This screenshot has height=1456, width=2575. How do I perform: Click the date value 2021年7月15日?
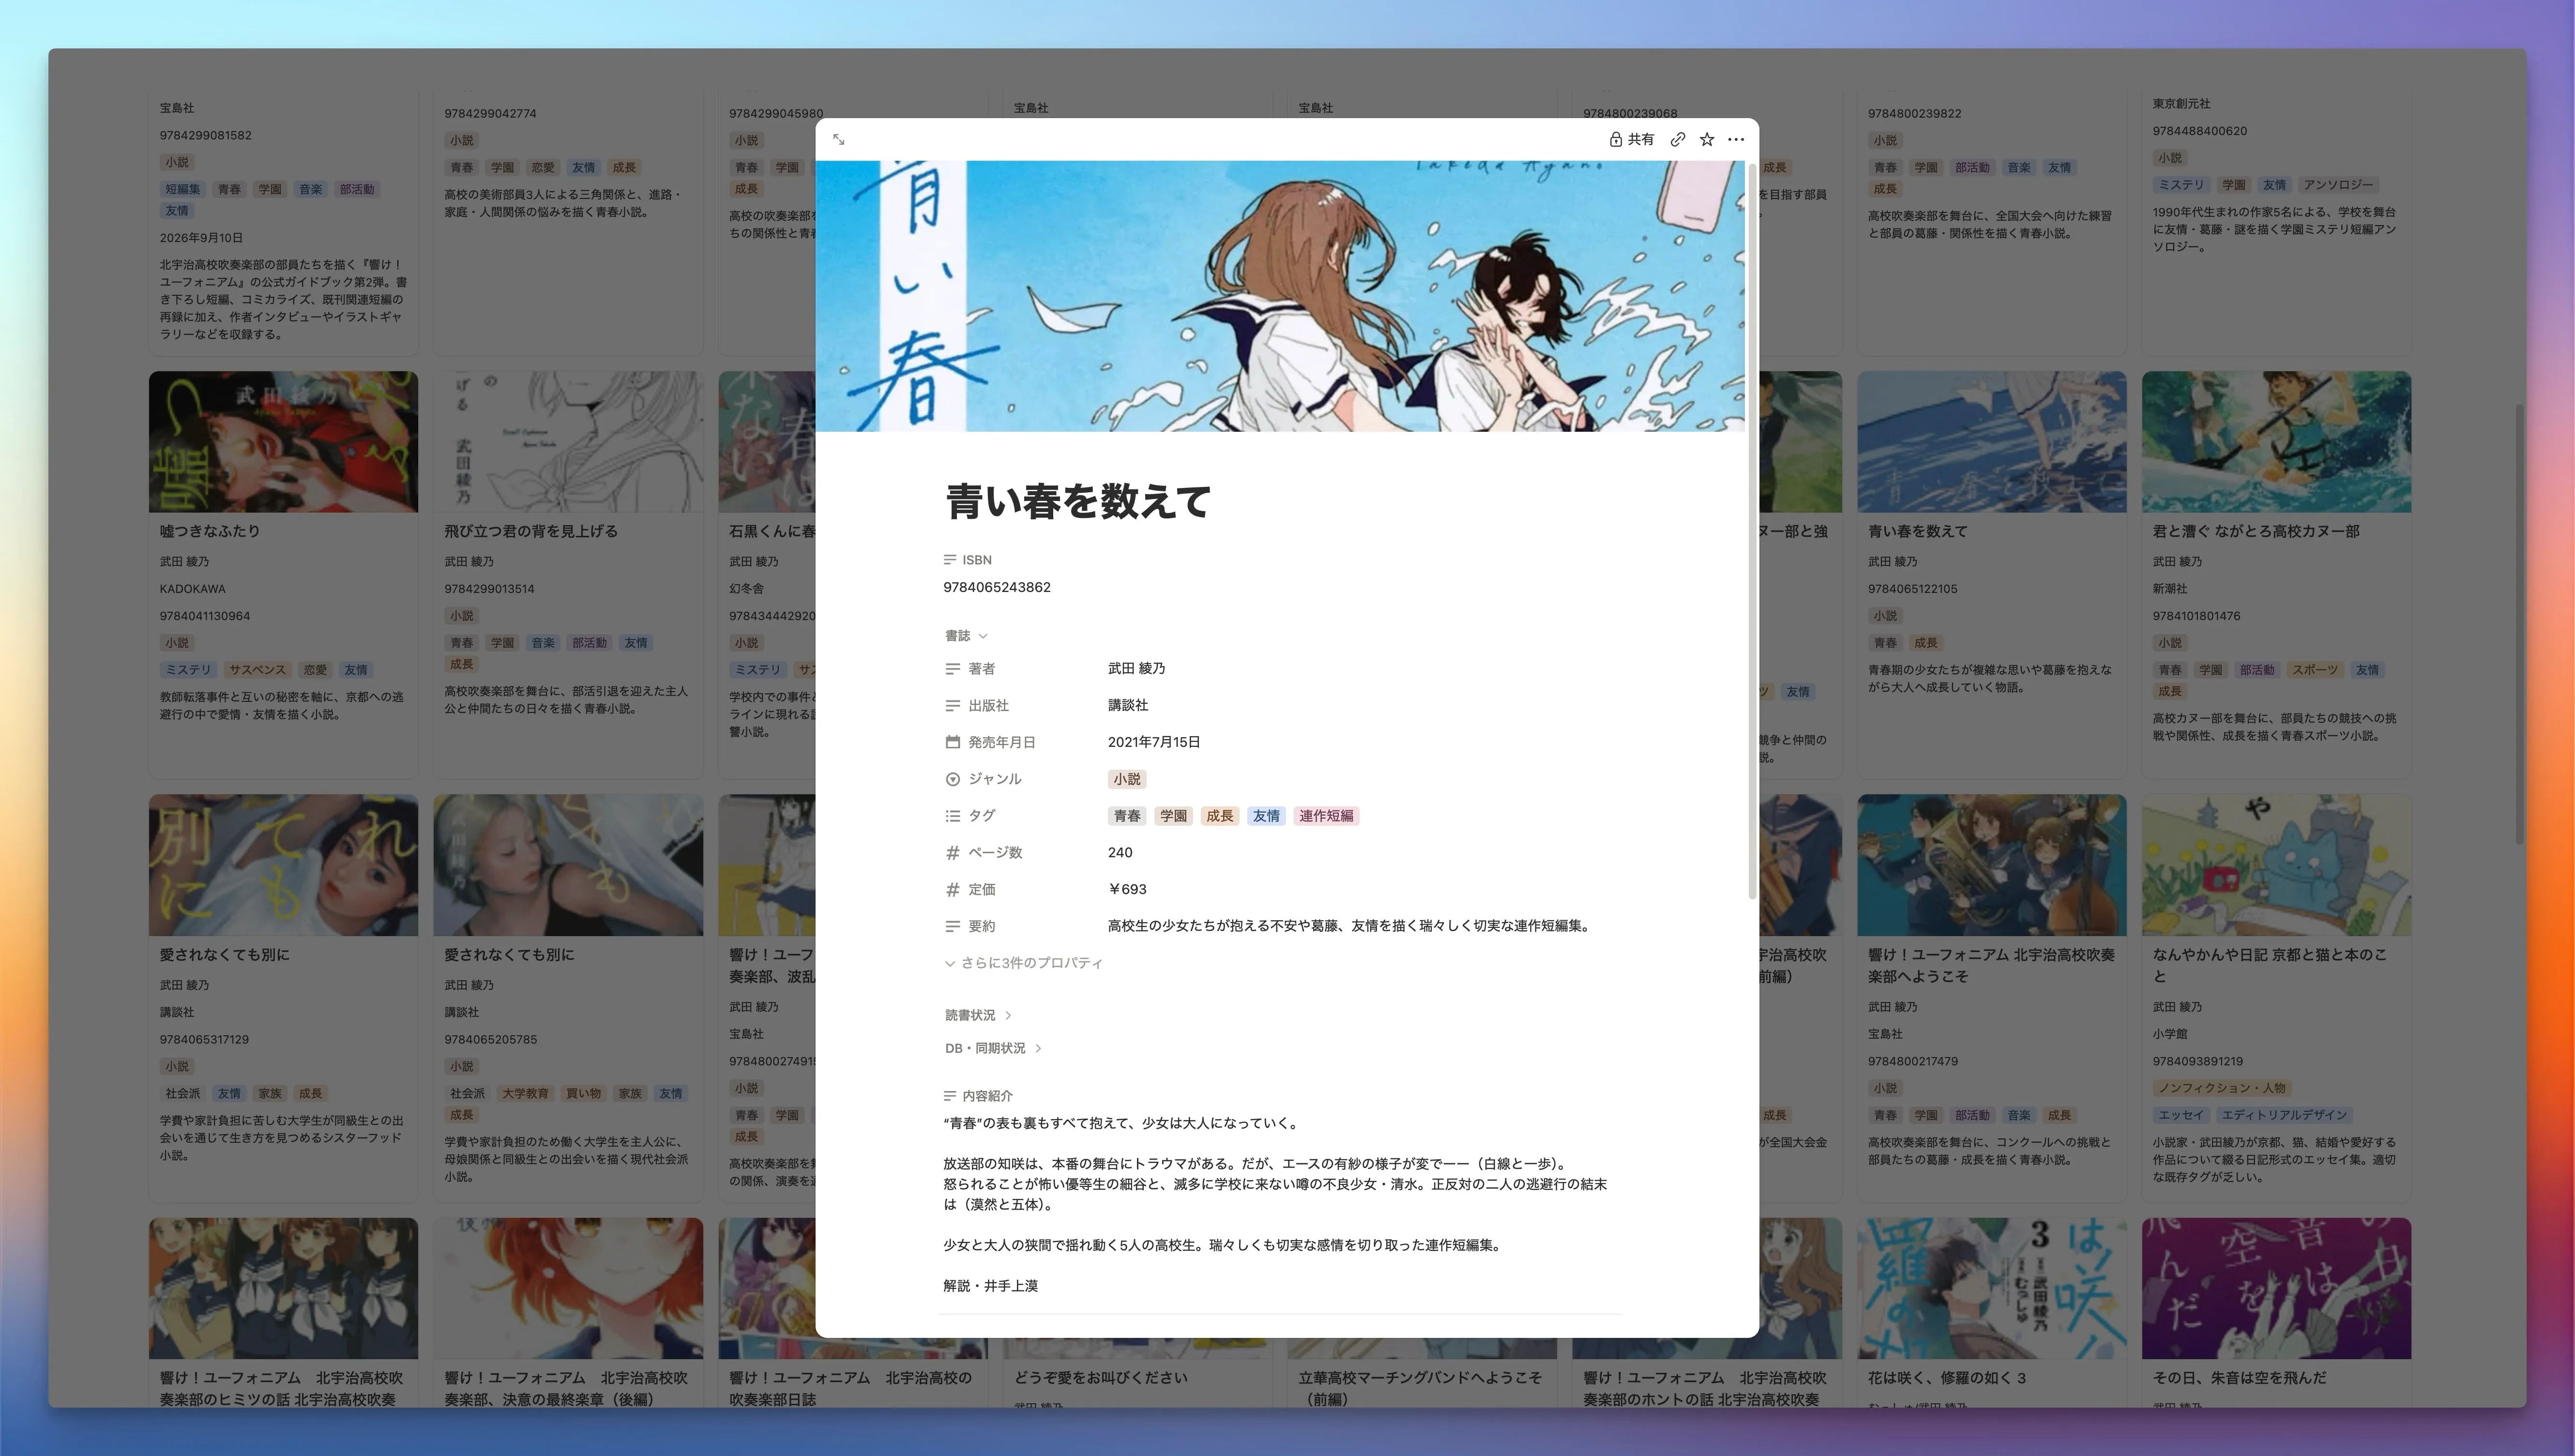coord(1154,742)
